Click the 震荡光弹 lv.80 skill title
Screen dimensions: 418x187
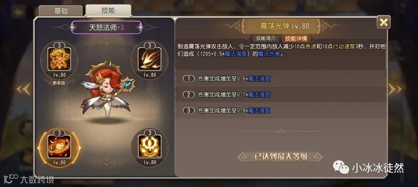click(284, 26)
